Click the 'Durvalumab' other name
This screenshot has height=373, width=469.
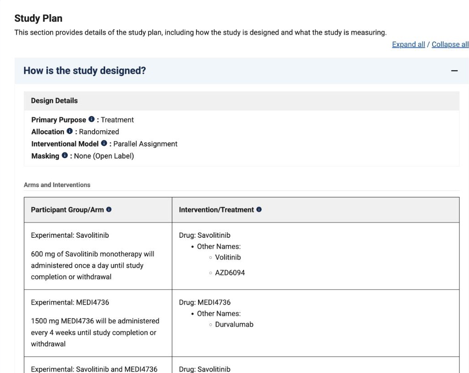click(234, 324)
